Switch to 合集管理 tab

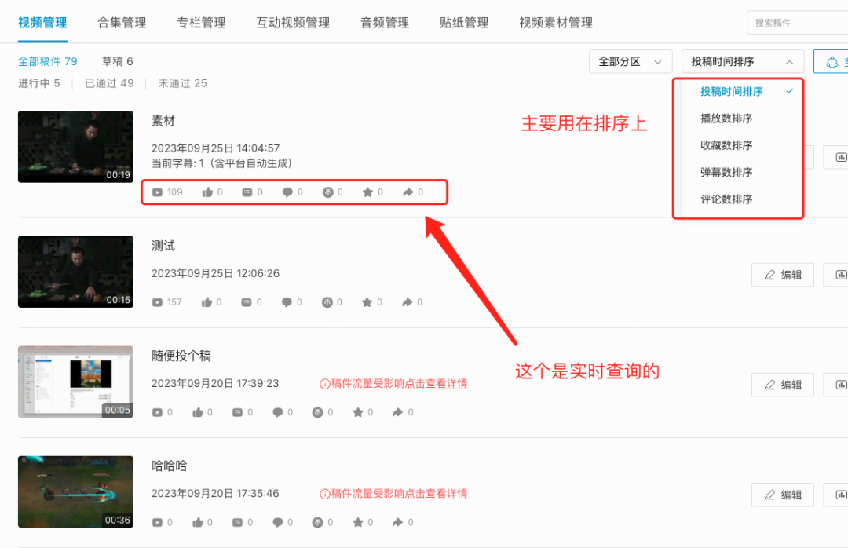coord(122,23)
